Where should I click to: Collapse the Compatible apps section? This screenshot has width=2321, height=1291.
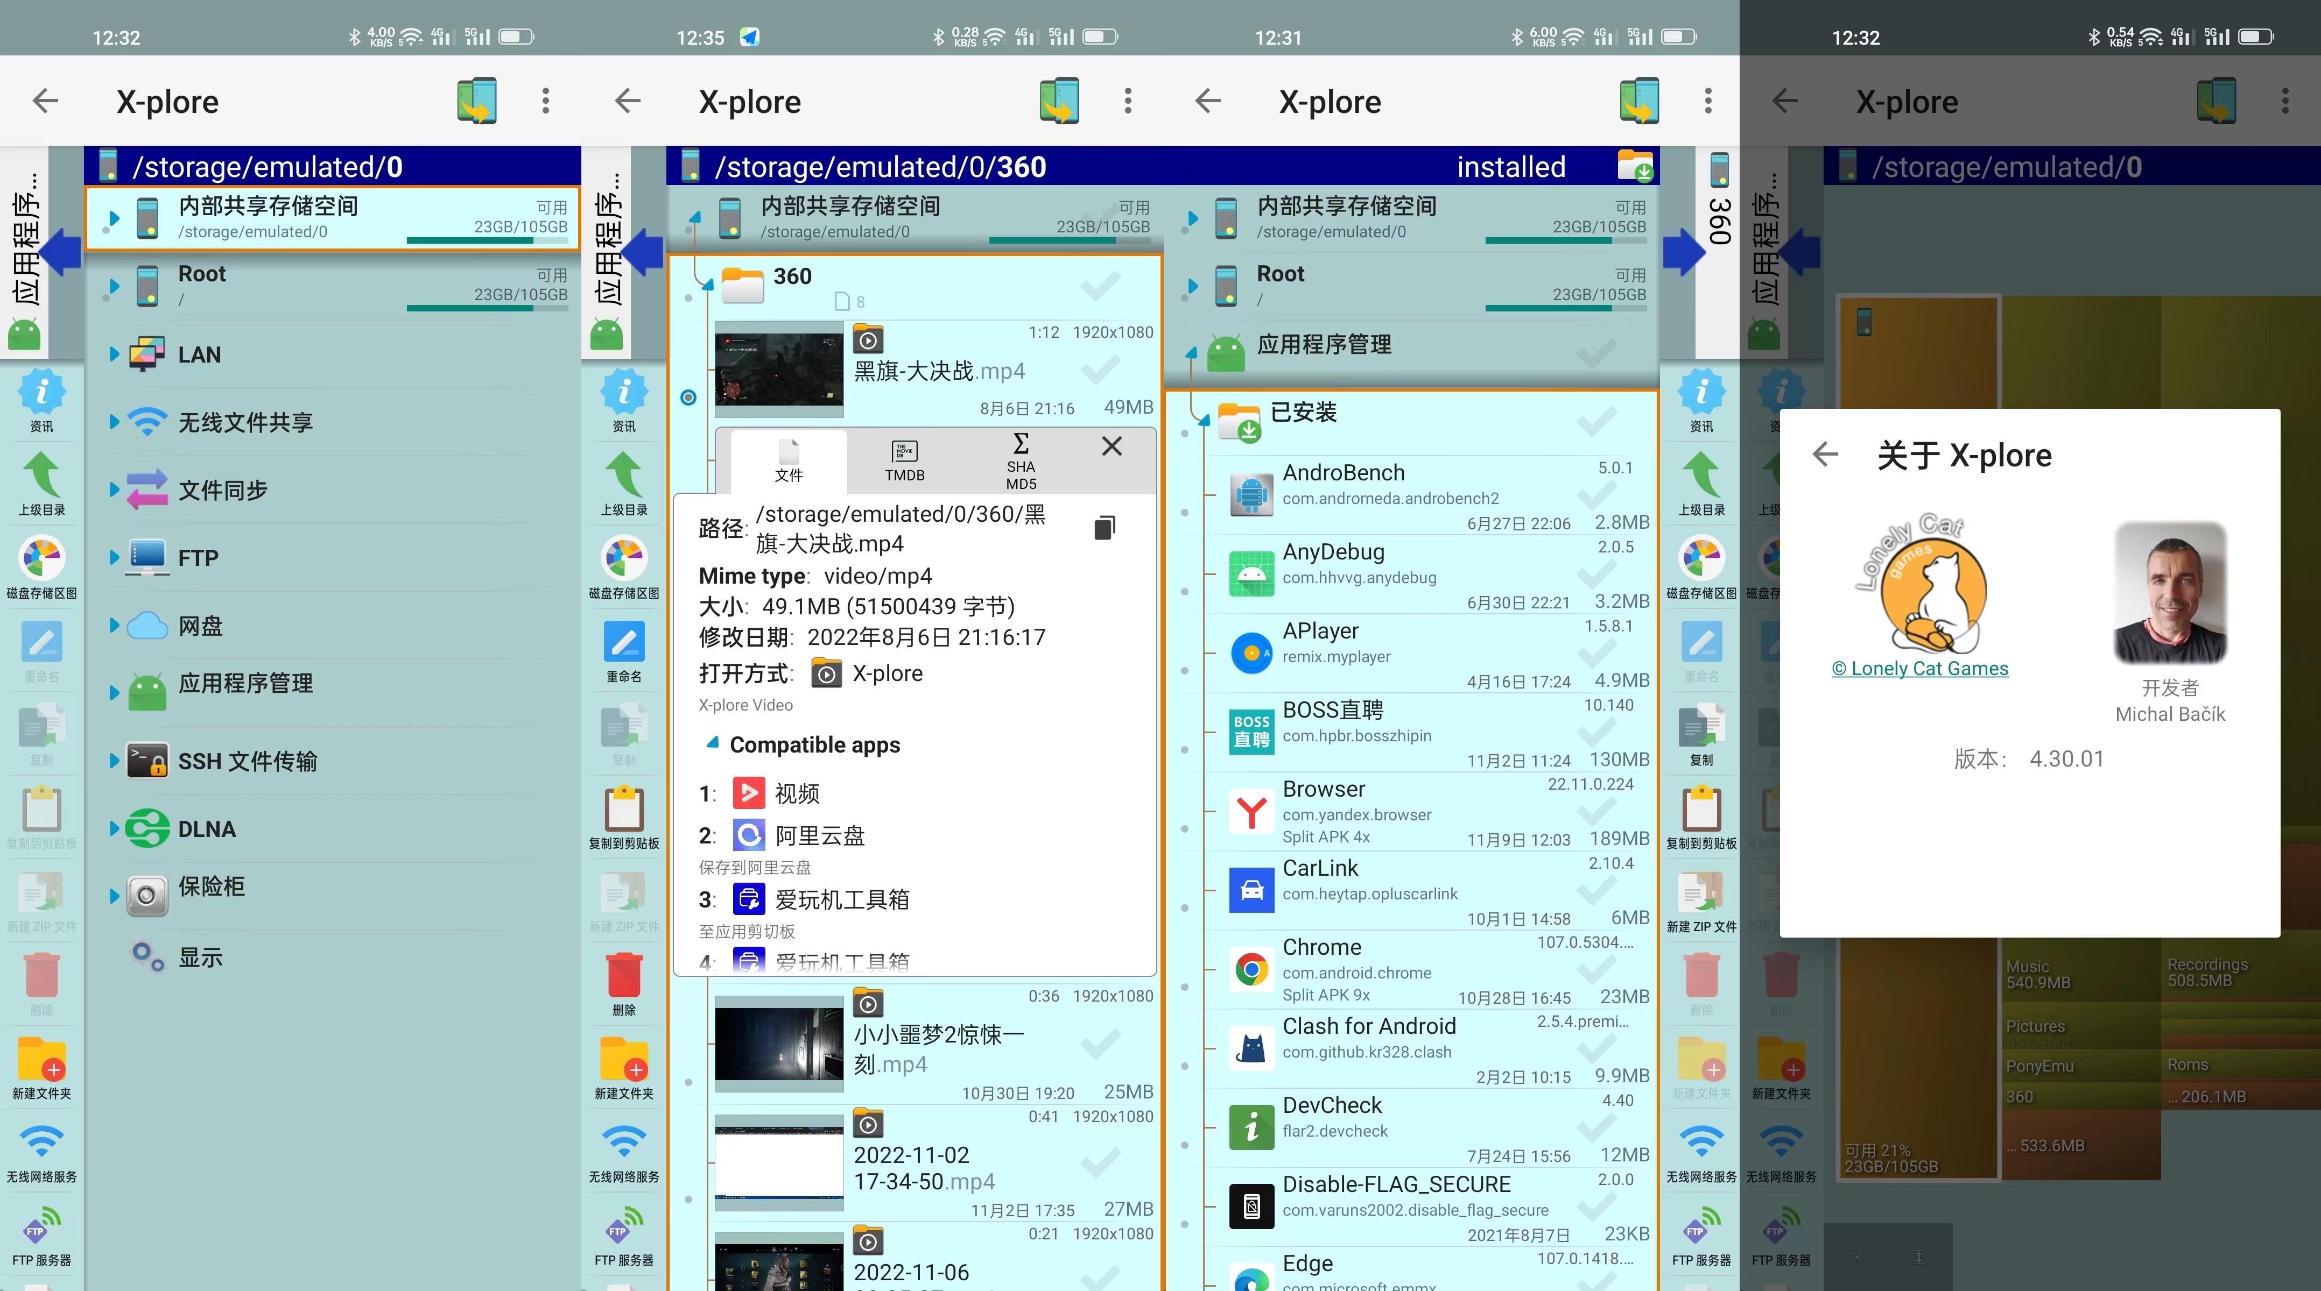point(712,743)
